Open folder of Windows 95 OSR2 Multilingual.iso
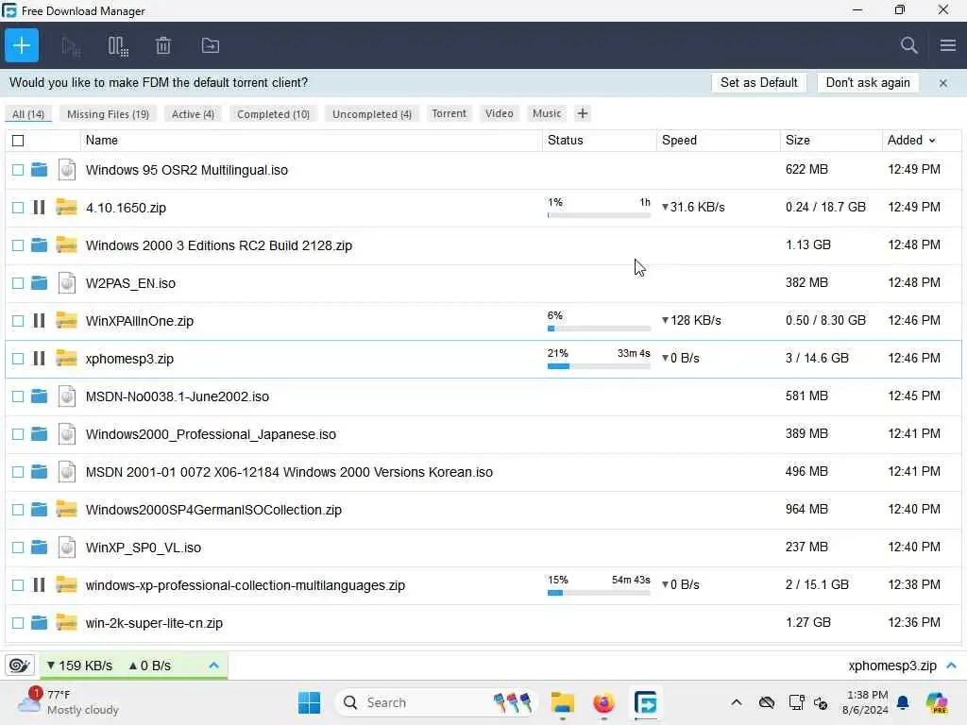This screenshot has height=725, width=967. coord(39,170)
